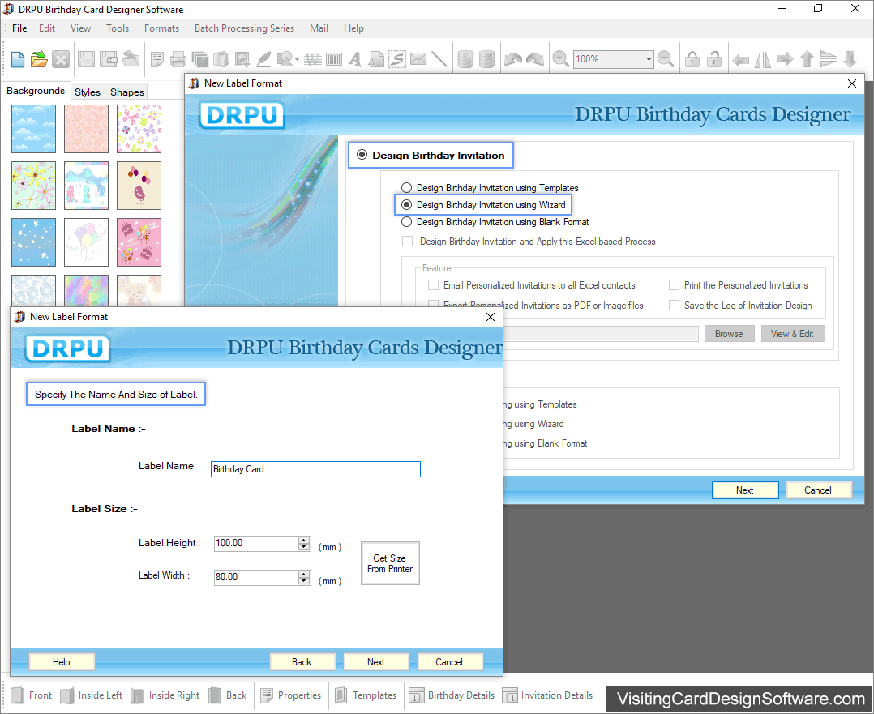Image resolution: width=874 pixels, height=714 pixels.
Task: Check Print the Personalized Invitations
Action: tap(674, 285)
